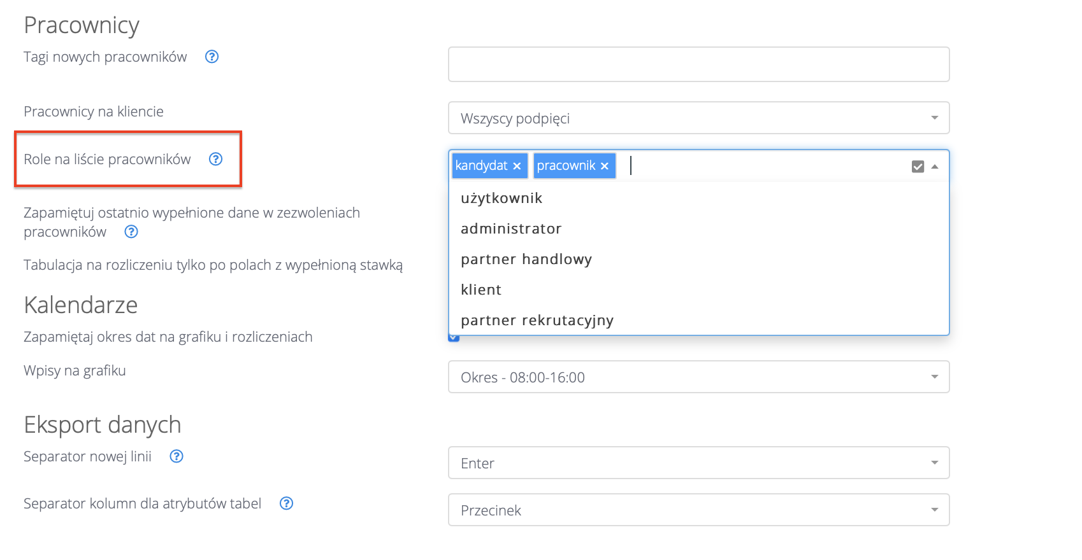Show help for Separator nowej linii
This screenshot has width=1082, height=560.
(x=177, y=456)
